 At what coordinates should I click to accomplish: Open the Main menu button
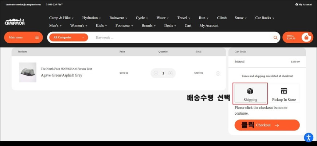tap(23, 38)
